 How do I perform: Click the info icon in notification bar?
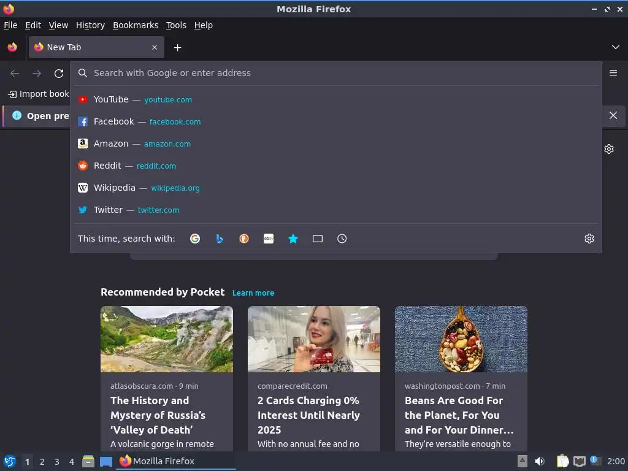tap(17, 115)
